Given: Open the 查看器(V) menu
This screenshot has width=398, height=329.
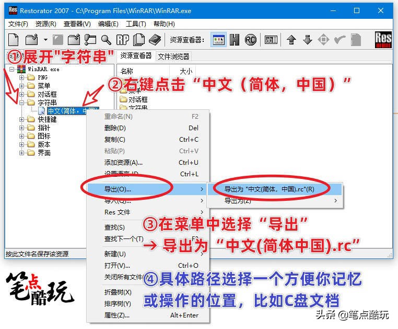Looking at the screenshot, I should [x=77, y=24].
